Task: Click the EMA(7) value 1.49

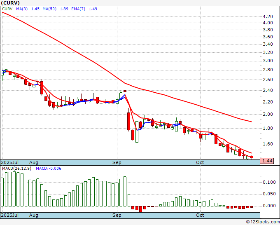Action: click(93, 9)
